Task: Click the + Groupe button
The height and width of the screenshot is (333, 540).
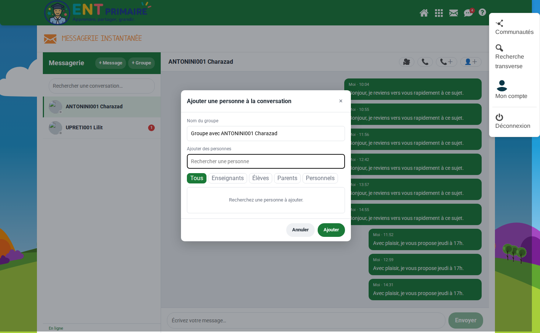Action: tap(141, 63)
